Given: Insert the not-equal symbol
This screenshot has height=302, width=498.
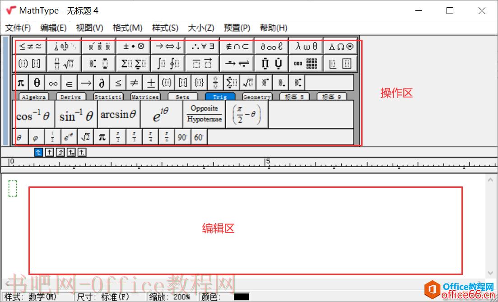Looking at the screenshot, I should point(135,83).
